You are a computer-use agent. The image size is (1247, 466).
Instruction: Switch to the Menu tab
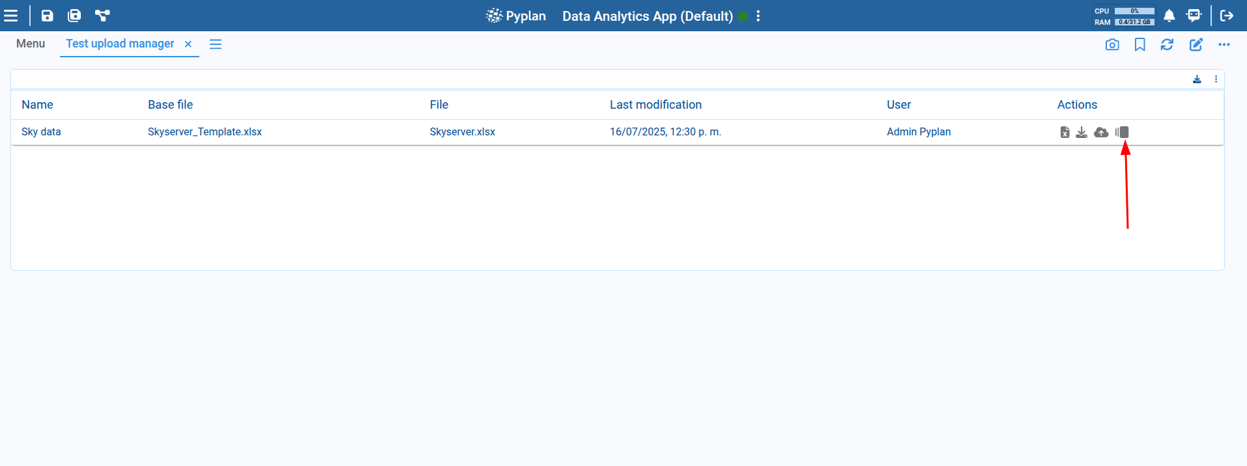(x=31, y=44)
